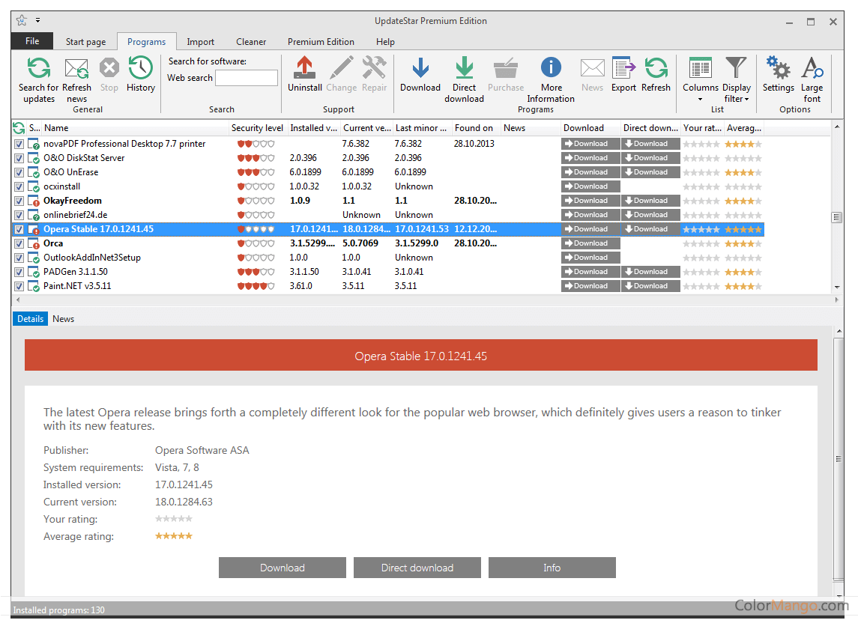Uncheck the OkayFreedom row checkbox
This screenshot has width=858, height=632.
point(19,201)
